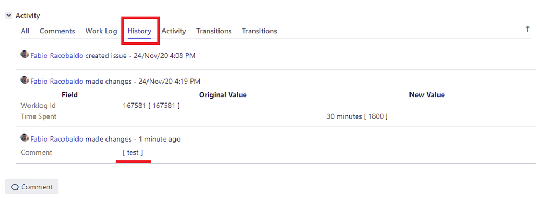The height and width of the screenshot is (198, 537).
Task: Click the Comment button
Action: click(32, 187)
